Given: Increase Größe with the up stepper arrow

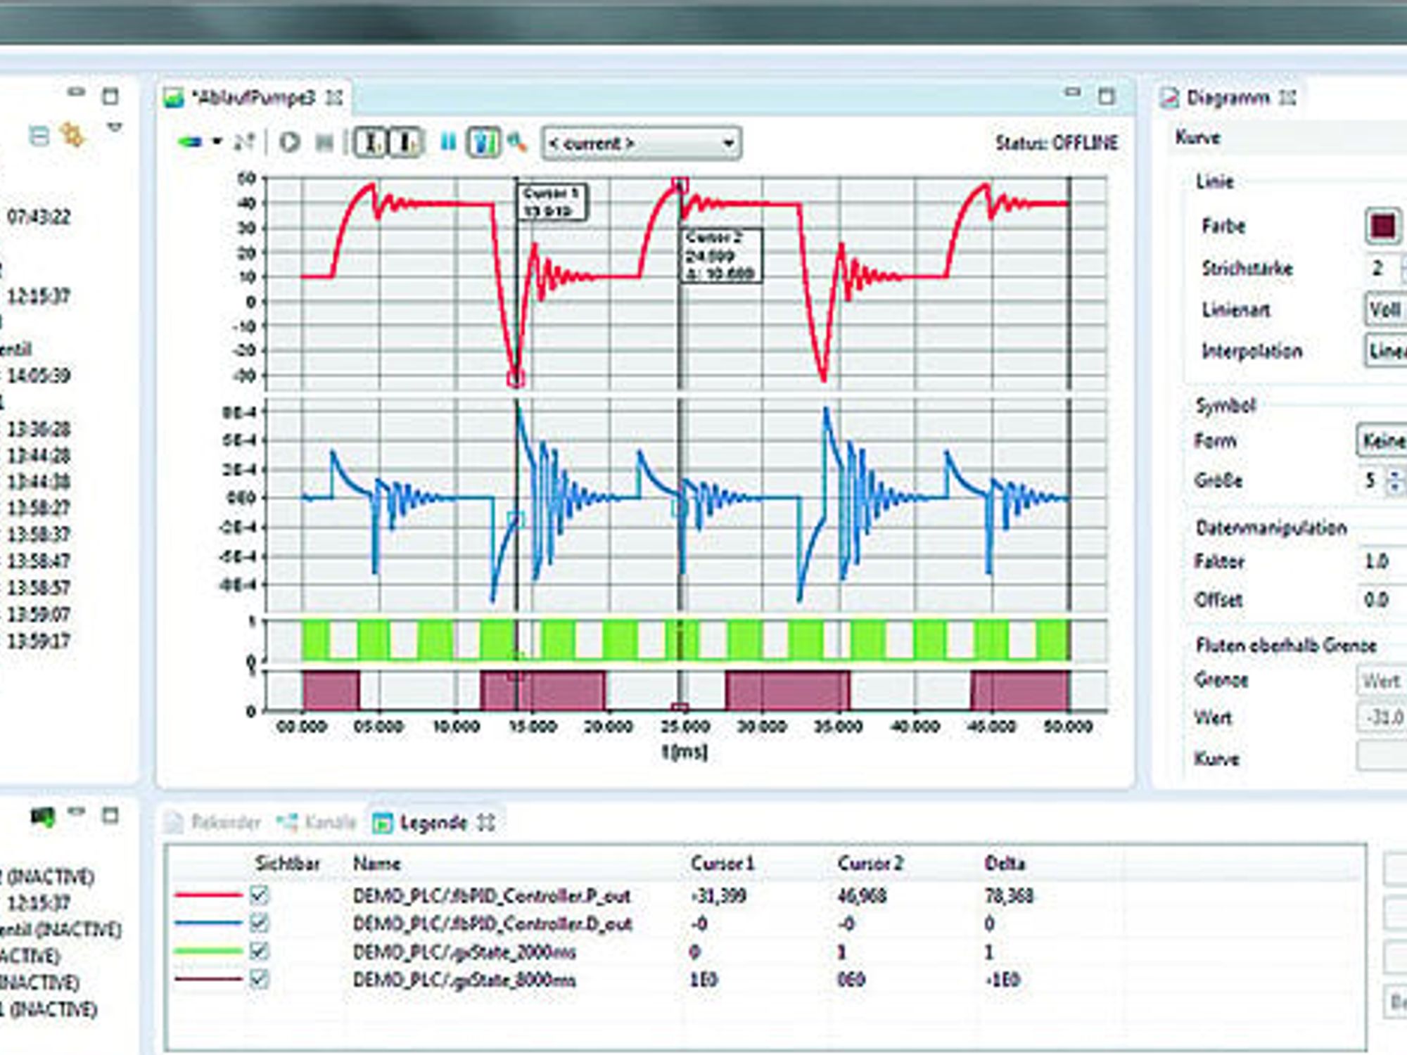Looking at the screenshot, I should click(x=1395, y=475).
